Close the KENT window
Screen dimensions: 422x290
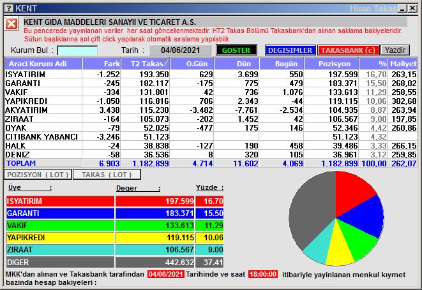coord(412,8)
